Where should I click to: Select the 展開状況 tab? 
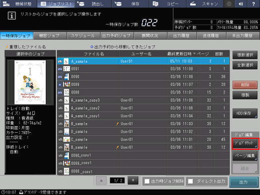[x=150, y=36]
